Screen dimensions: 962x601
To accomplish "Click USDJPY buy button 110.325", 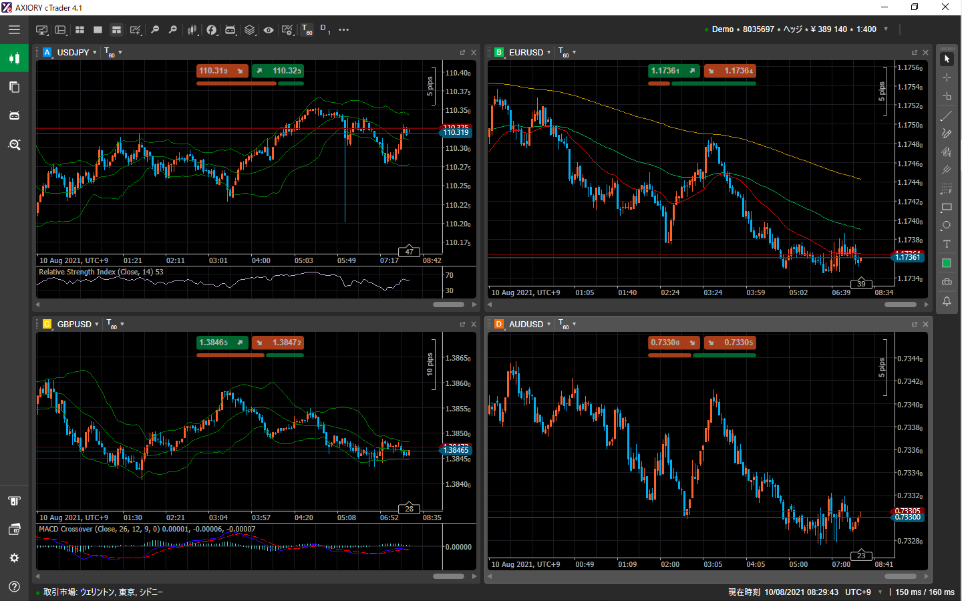I will point(278,71).
